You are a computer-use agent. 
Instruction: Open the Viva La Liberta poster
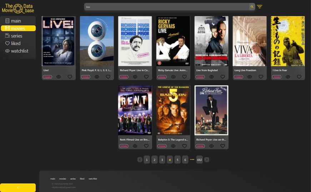250,41
